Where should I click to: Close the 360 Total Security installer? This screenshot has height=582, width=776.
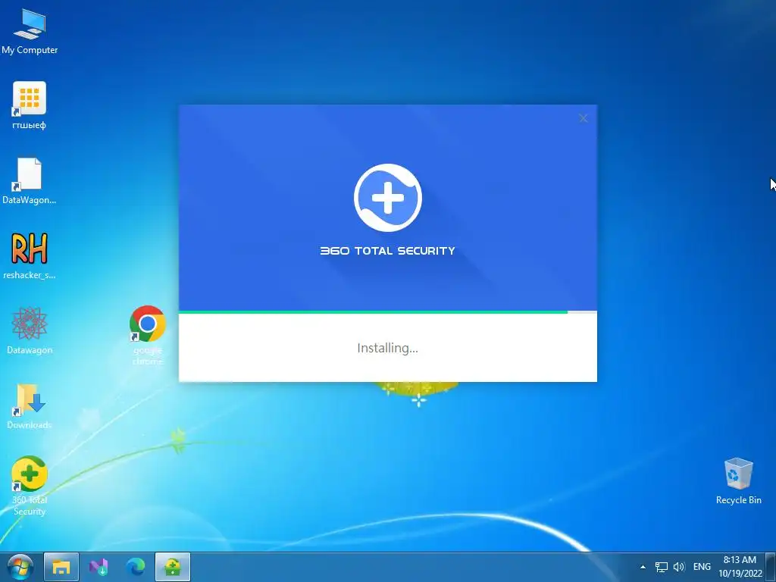coord(583,118)
